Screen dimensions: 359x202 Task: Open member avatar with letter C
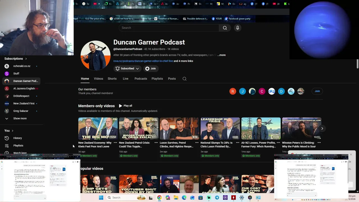pos(262,91)
